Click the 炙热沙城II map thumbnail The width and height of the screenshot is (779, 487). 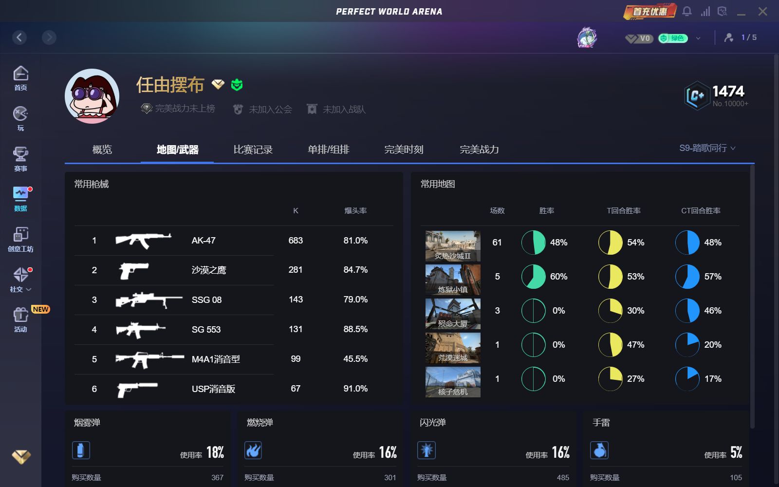[453, 246]
